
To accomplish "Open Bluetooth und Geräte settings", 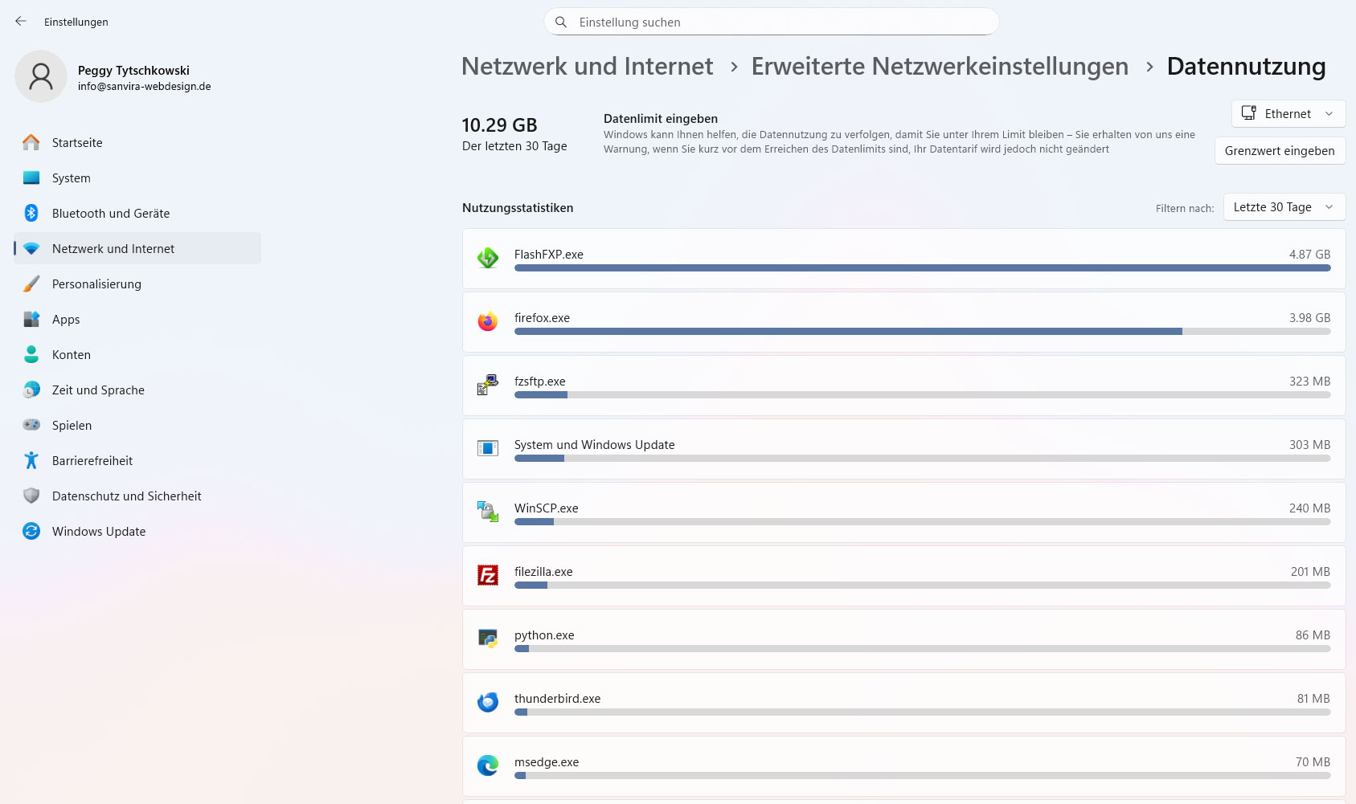I will pyautogui.click(x=111, y=214).
